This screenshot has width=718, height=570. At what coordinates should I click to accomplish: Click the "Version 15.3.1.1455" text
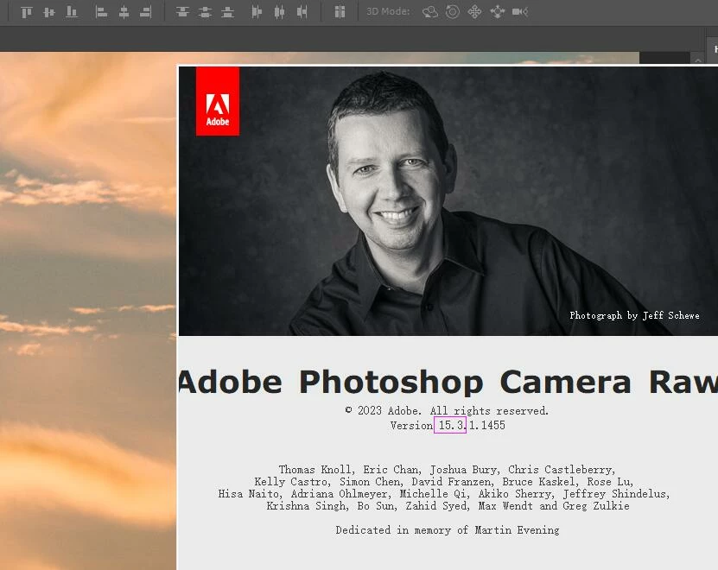[x=448, y=425]
